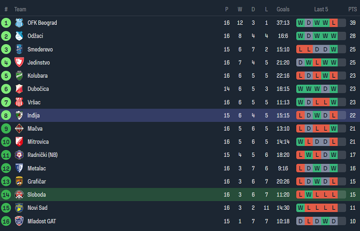Screen dimensions: 360x231
Task: Click the Sloboda team badge
Action: click(x=19, y=195)
